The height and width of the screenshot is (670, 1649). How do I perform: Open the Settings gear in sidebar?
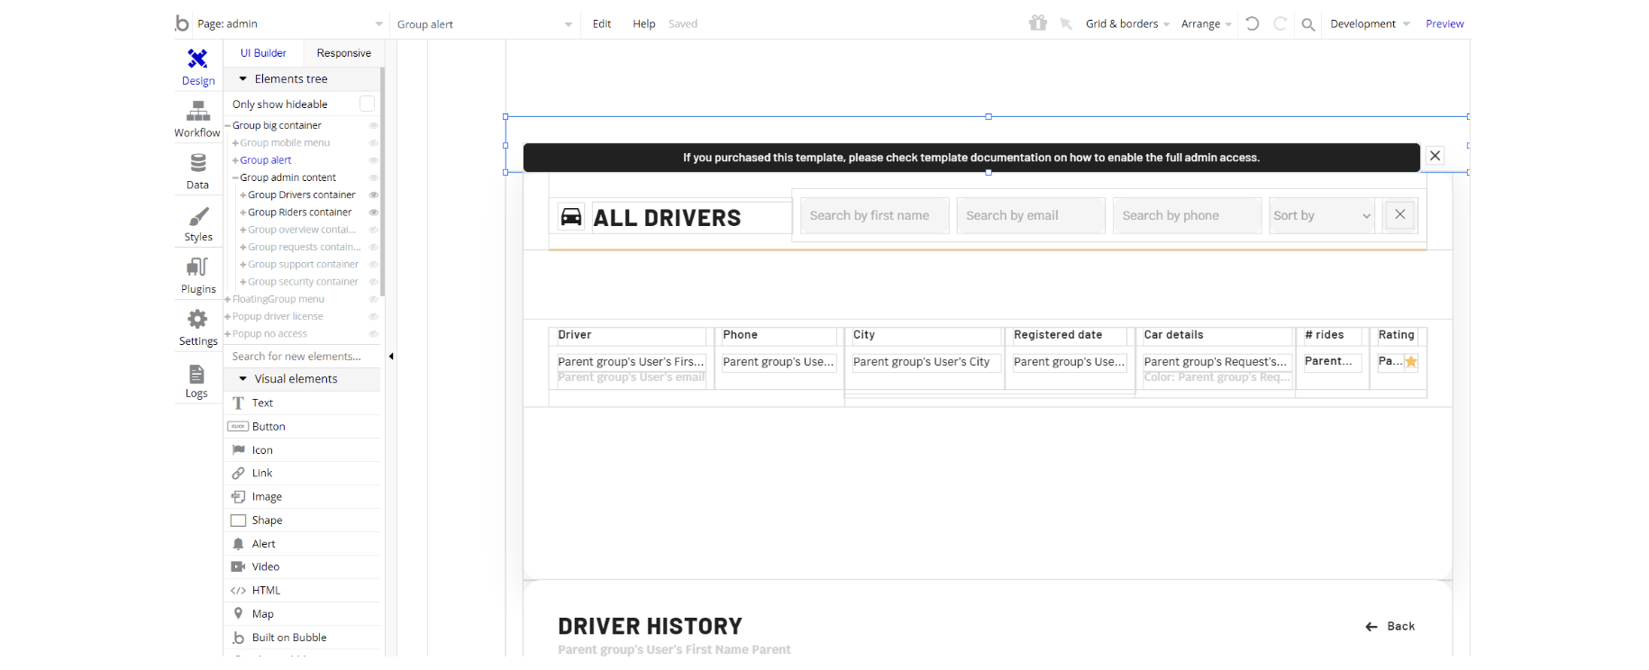[197, 329]
